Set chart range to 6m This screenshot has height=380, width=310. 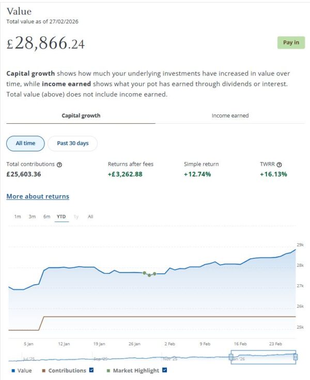click(x=47, y=217)
